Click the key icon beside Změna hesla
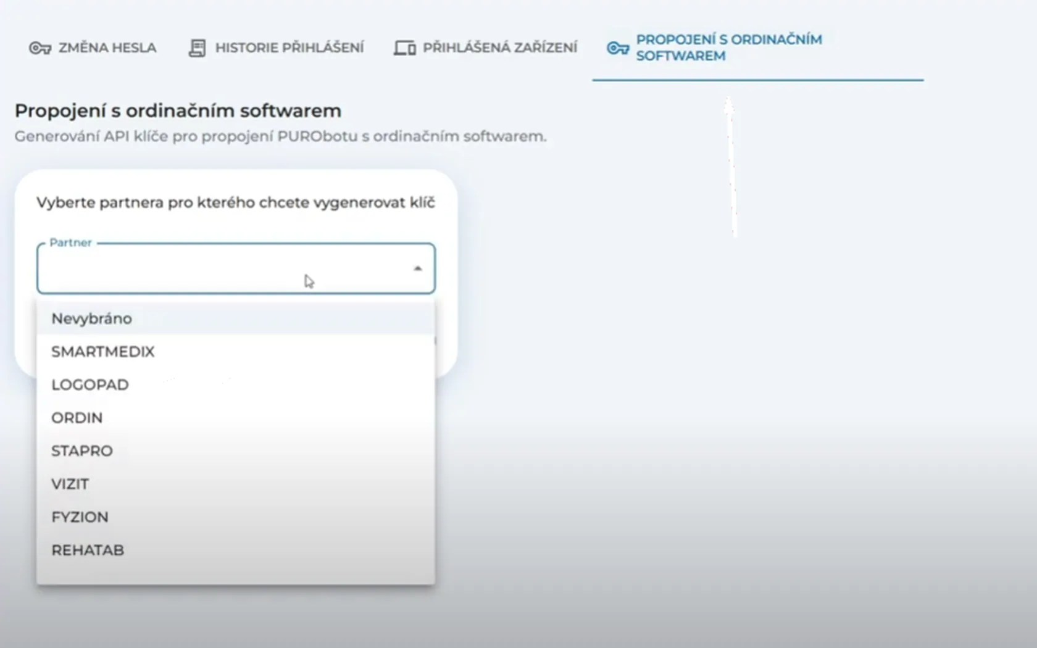1037x648 pixels. coord(40,48)
